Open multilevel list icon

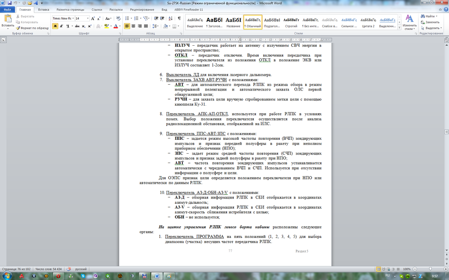pyautogui.click(x=146, y=18)
